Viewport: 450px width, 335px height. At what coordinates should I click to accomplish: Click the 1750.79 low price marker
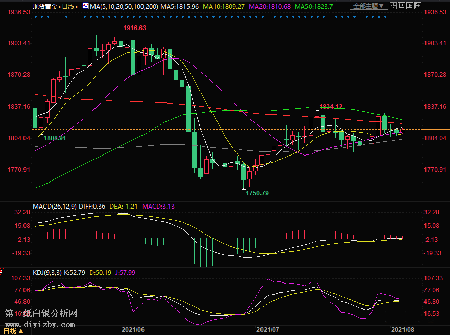[x=257, y=193]
